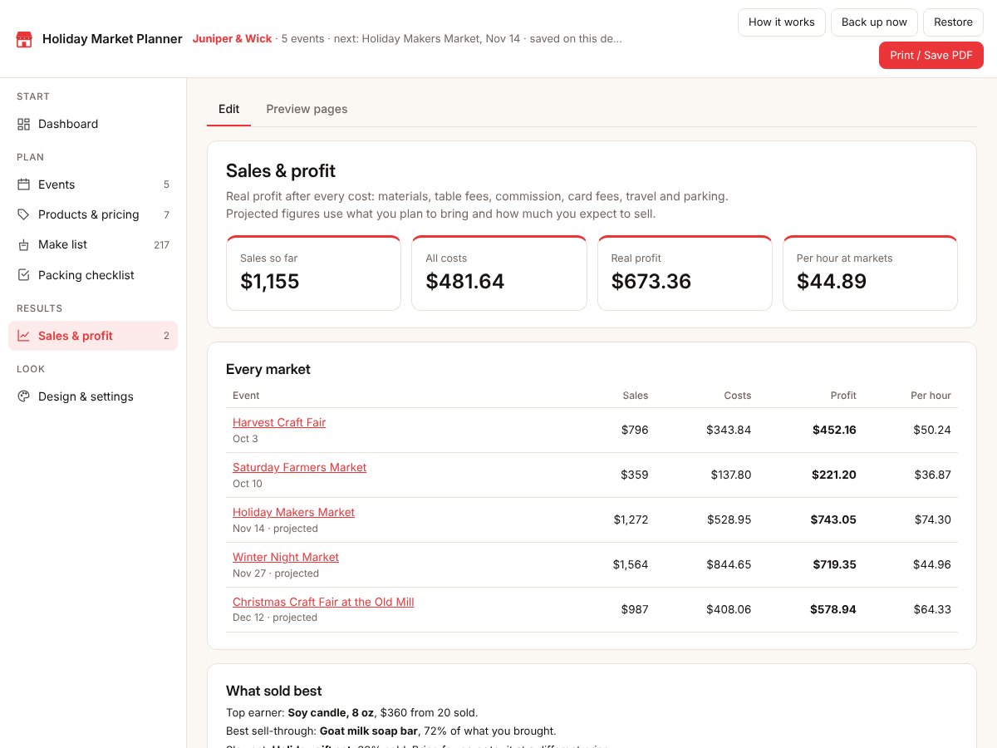This screenshot has height=748, width=997.
Task: Switch to the Edit tab
Action: click(228, 109)
